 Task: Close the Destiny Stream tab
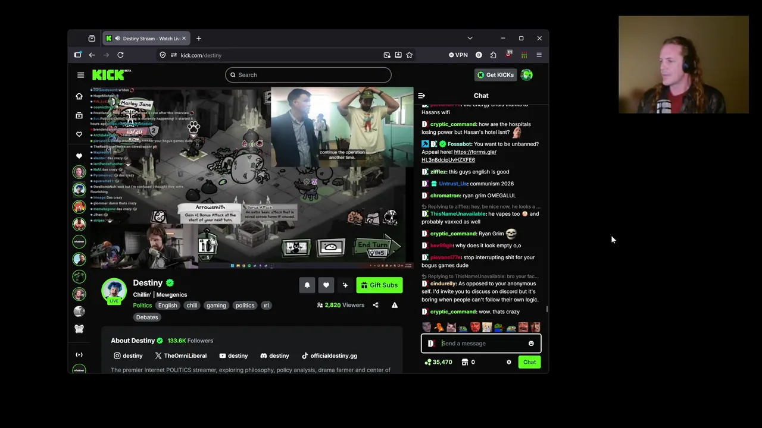click(x=184, y=38)
